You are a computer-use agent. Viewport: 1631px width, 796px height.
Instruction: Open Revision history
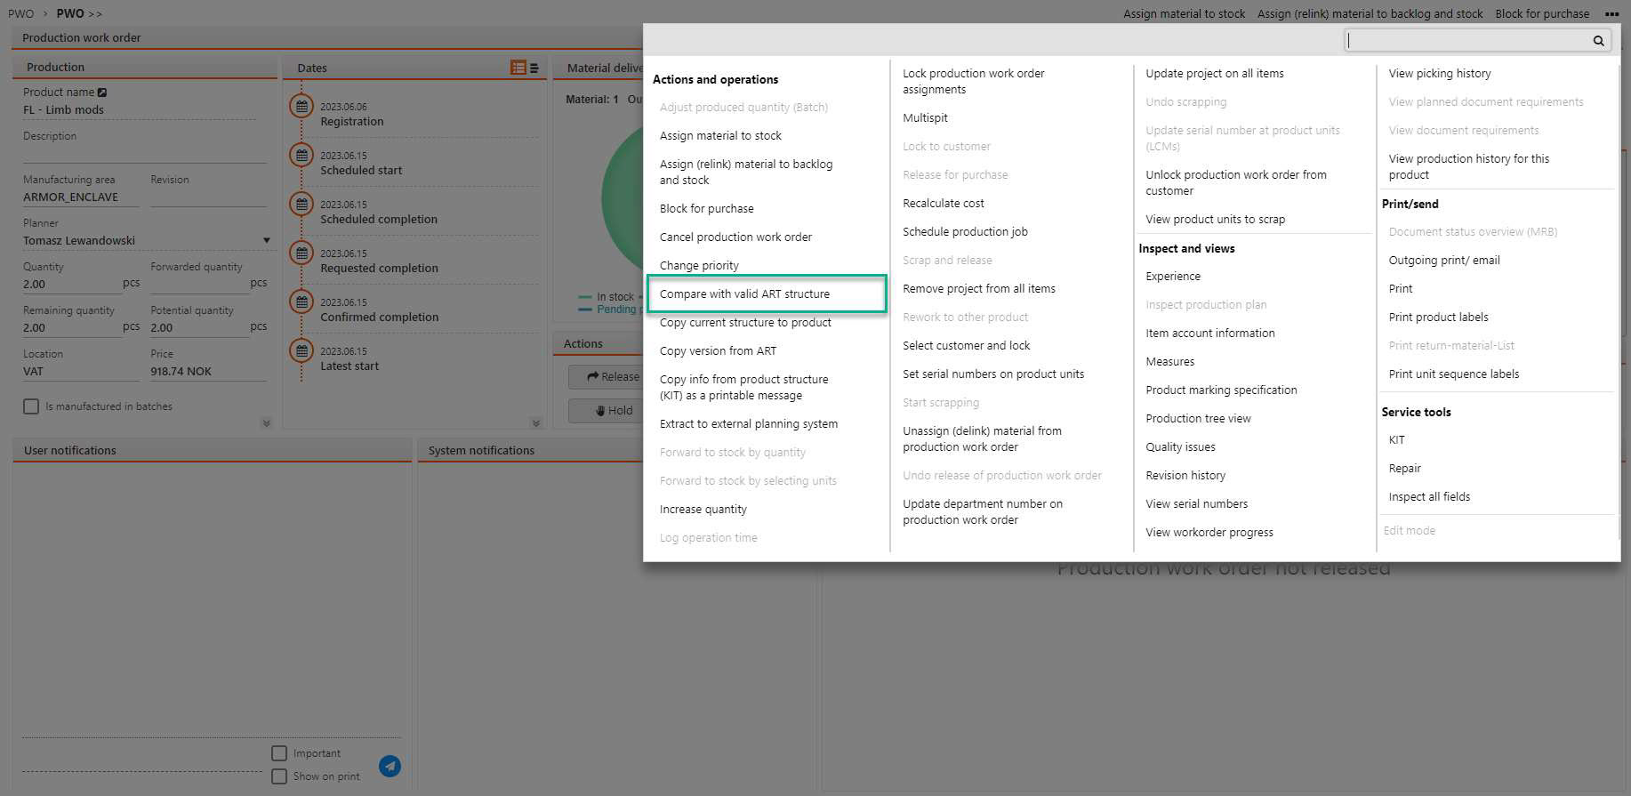pyautogui.click(x=1185, y=476)
